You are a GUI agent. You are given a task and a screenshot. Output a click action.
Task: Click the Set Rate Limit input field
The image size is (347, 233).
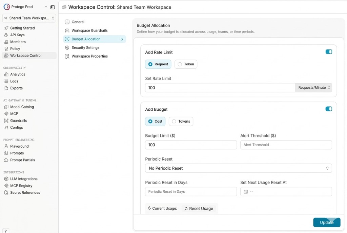pyautogui.click(x=220, y=88)
